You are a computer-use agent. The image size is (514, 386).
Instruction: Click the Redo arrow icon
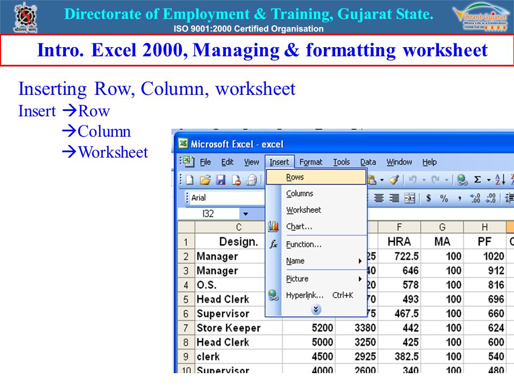click(x=435, y=180)
